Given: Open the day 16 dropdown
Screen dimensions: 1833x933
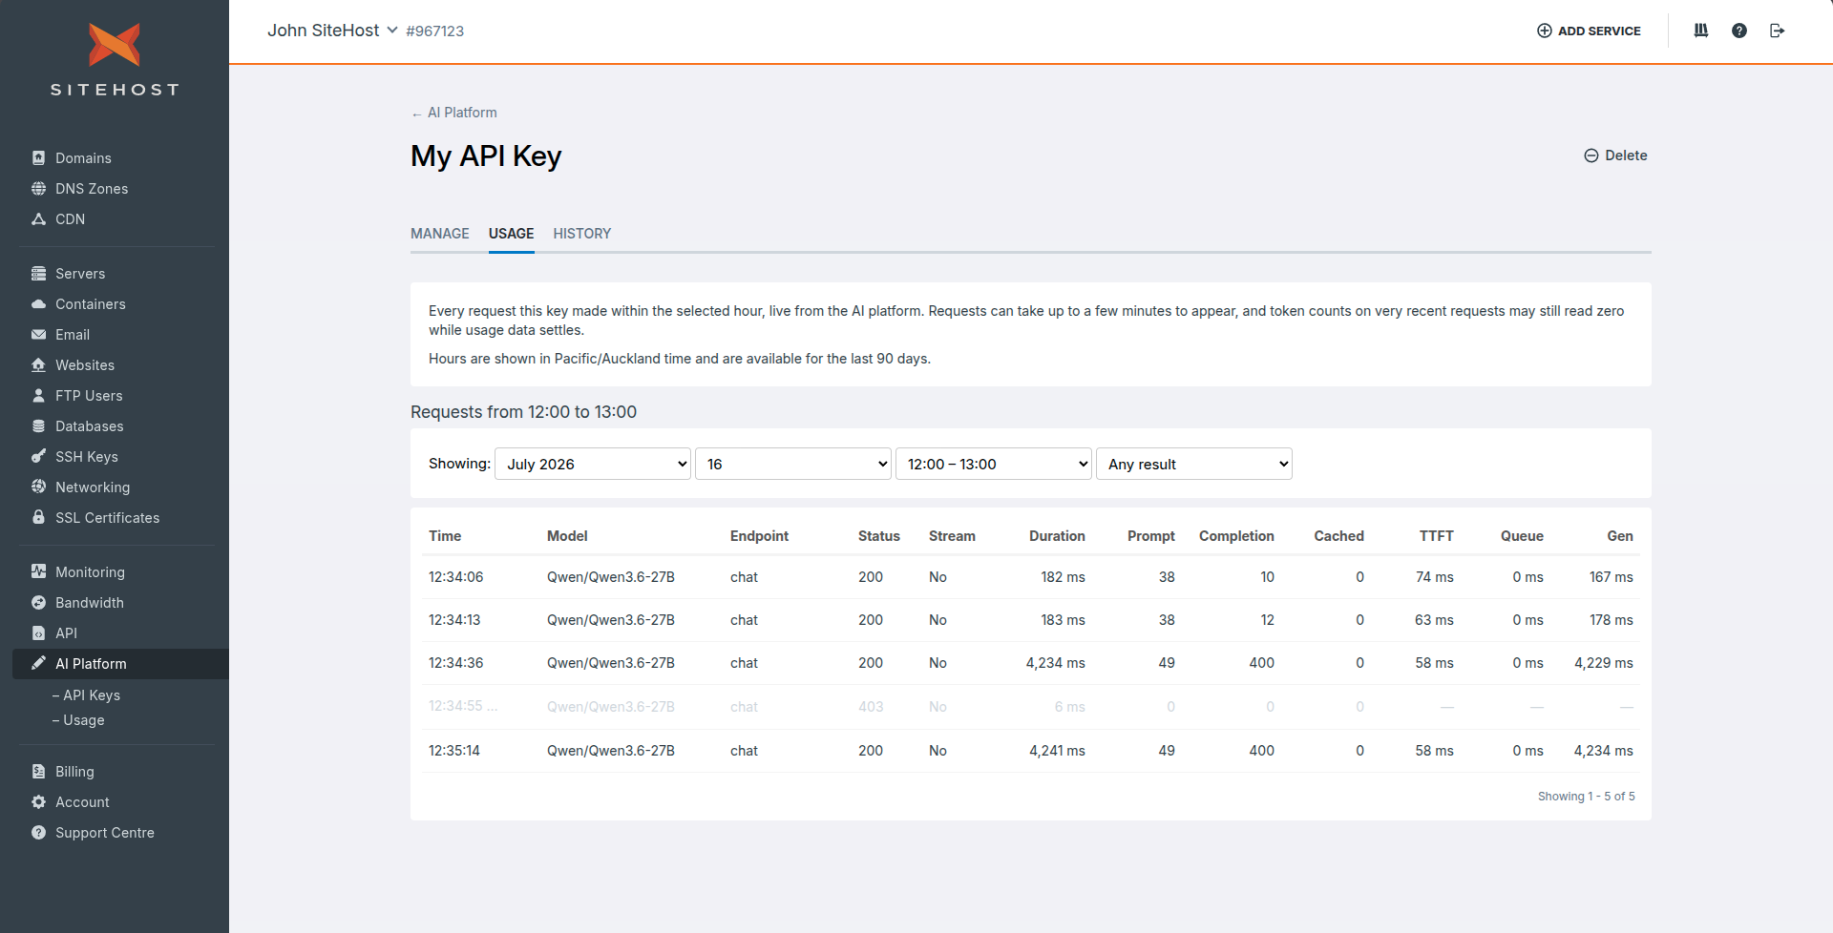Looking at the screenshot, I should tap(793, 464).
